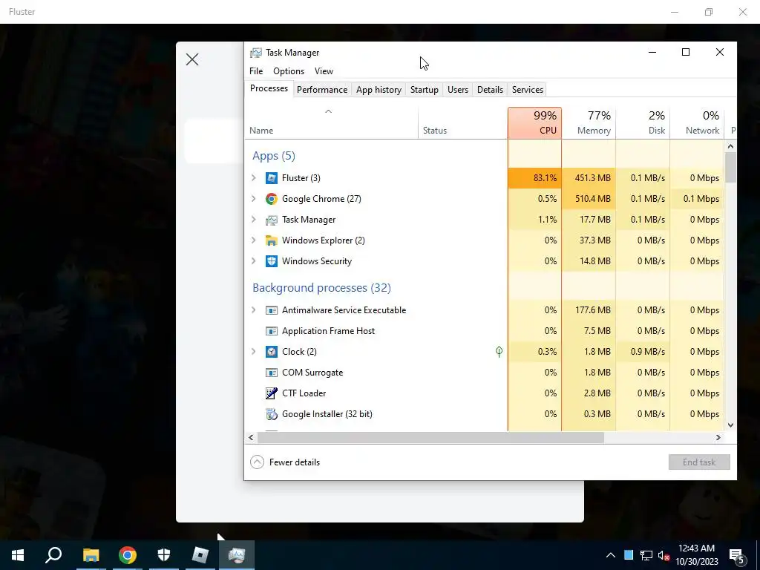
Task: Switch to the Services tab
Action: [528, 90]
